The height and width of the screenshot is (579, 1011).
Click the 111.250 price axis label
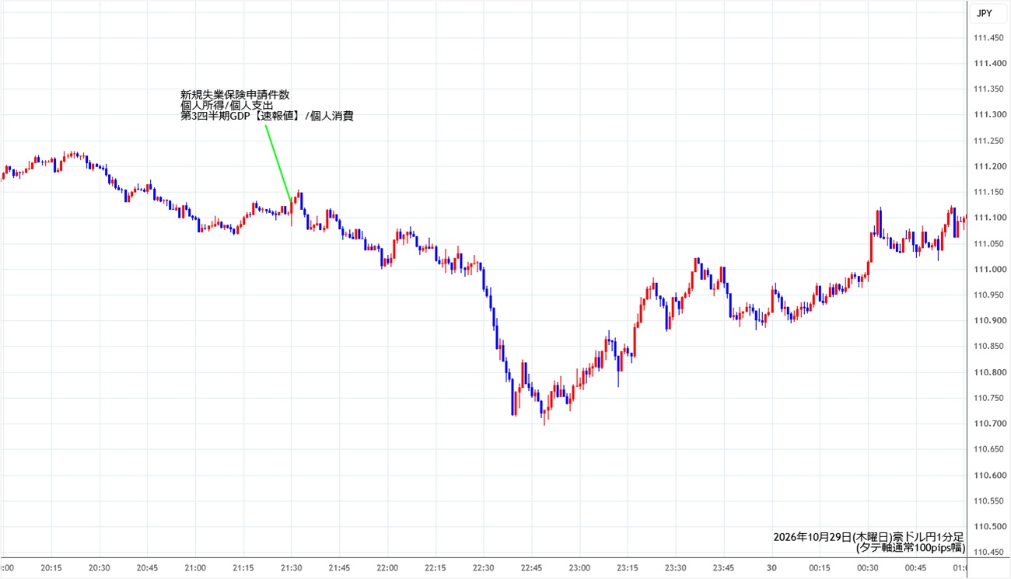click(x=988, y=141)
